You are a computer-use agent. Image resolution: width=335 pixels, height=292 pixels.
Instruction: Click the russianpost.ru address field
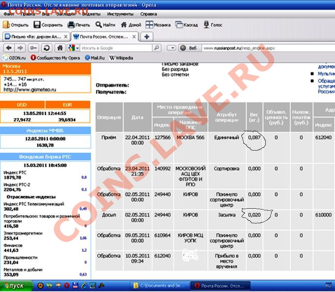tap(268, 48)
